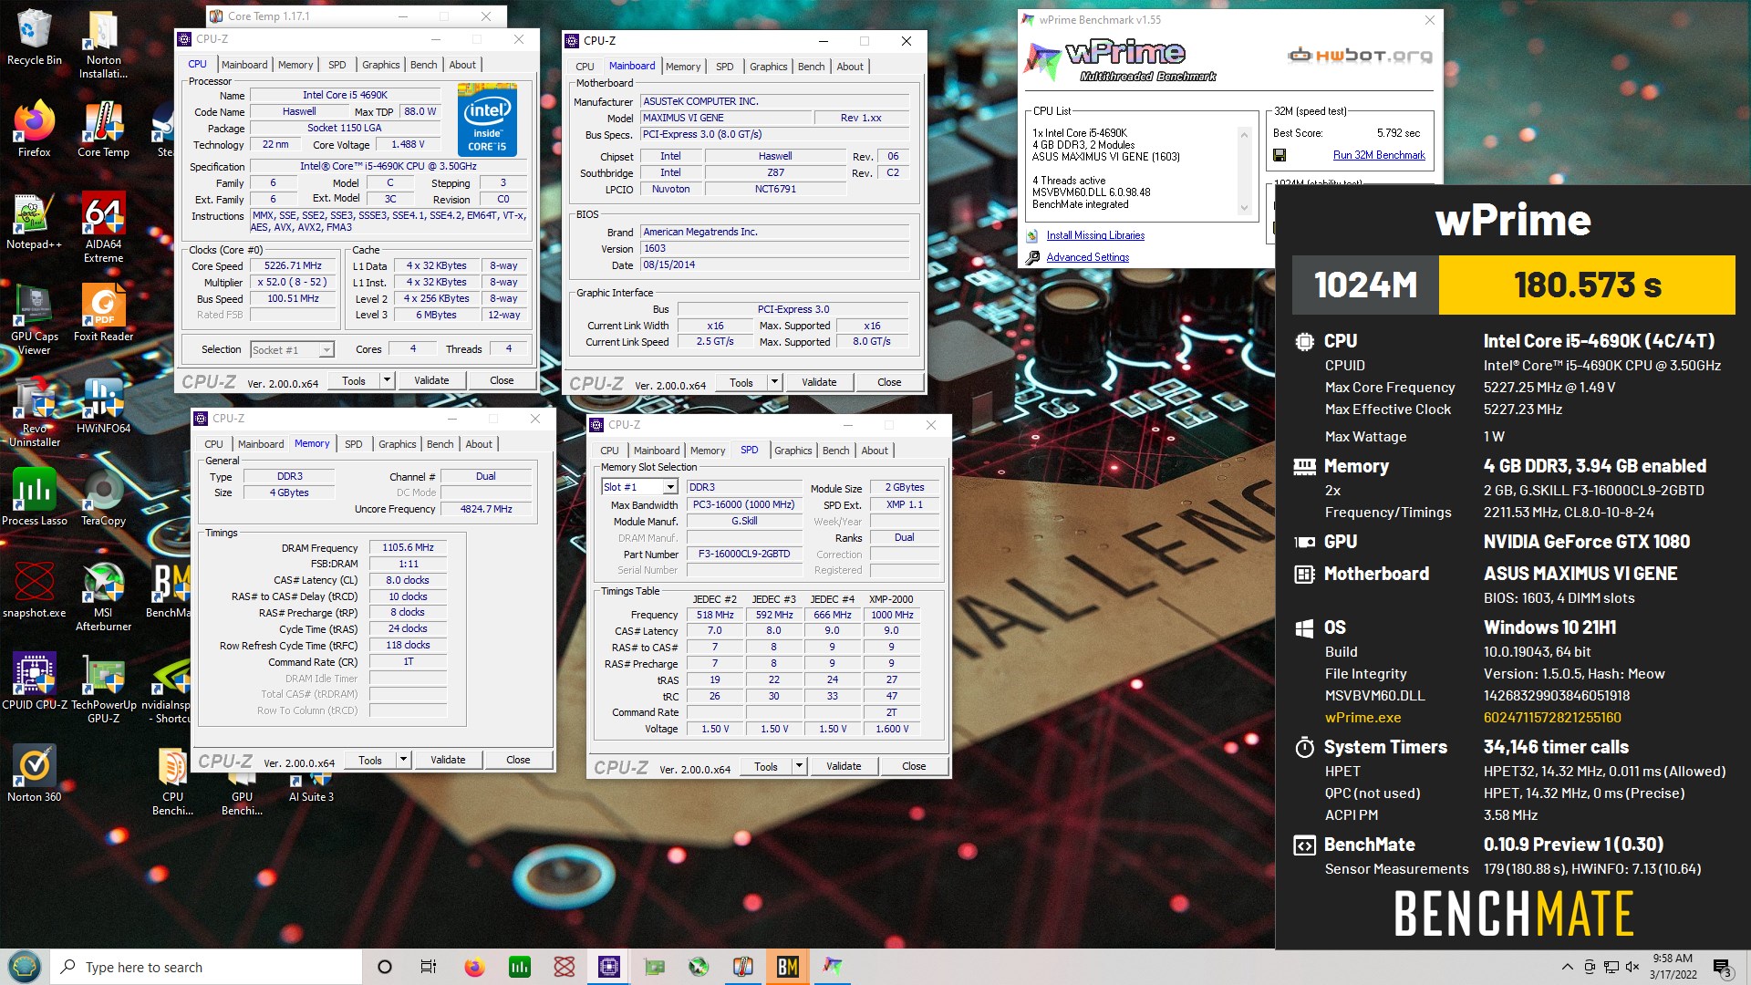Click the HWBOT.org logo in wPrime

tap(1359, 56)
